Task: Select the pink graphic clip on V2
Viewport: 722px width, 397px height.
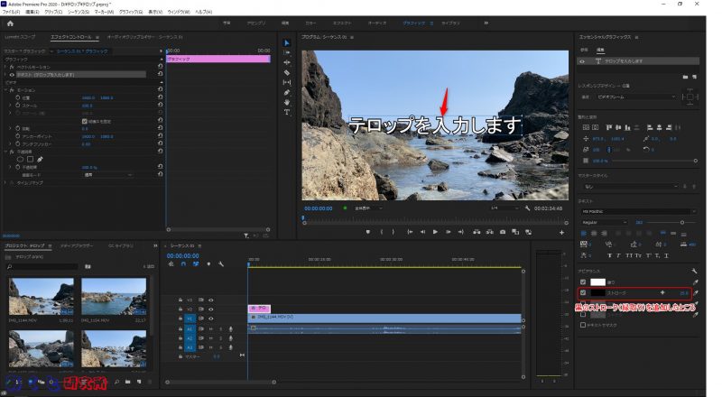Action: click(259, 308)
